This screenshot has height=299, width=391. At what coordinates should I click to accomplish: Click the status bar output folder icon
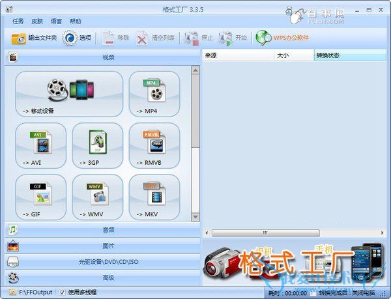coord(12,292)
